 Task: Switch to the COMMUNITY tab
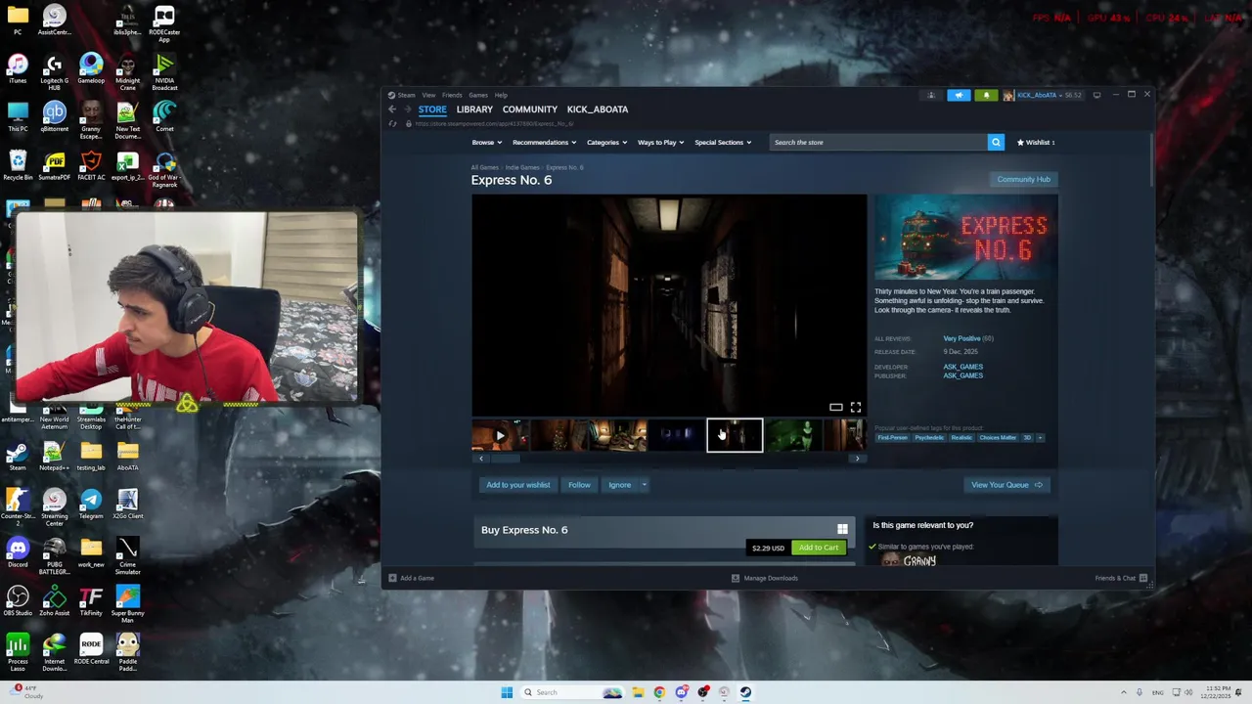coord(530,110)
